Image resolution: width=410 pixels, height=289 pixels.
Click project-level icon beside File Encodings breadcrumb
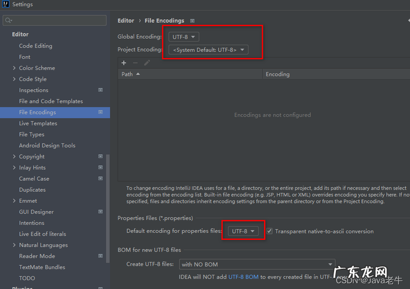(x=192, y=21)
